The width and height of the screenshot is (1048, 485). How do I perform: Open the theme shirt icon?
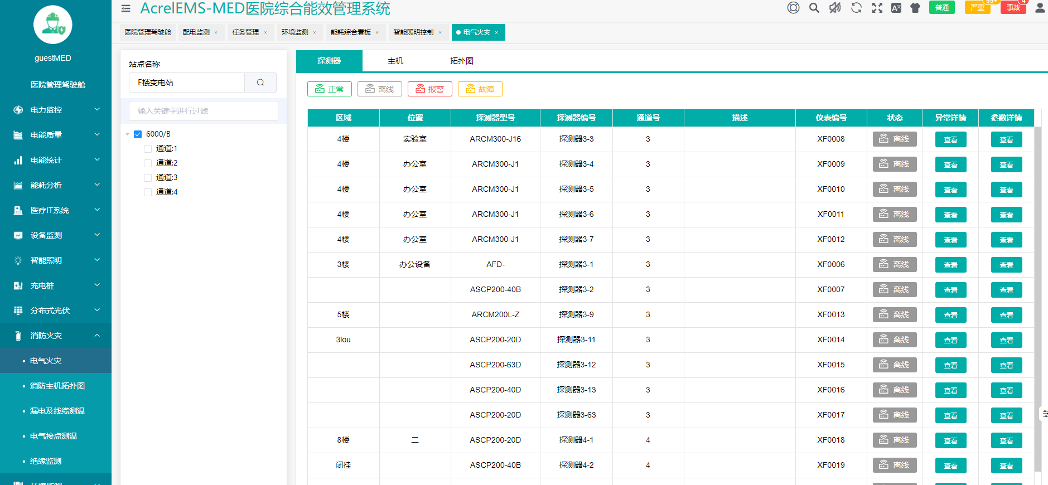[915, 8]
